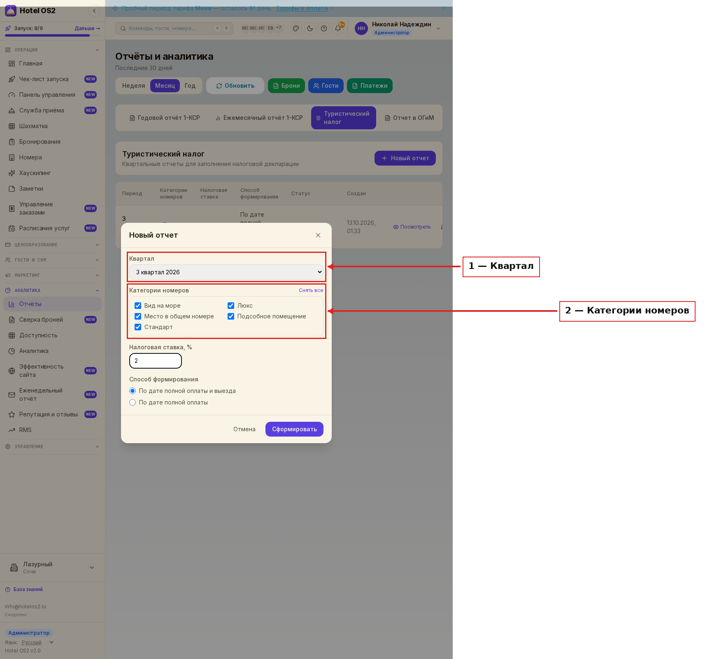
Task: Select По дате полной оплаты и выезда
Action: coord(133,391)
